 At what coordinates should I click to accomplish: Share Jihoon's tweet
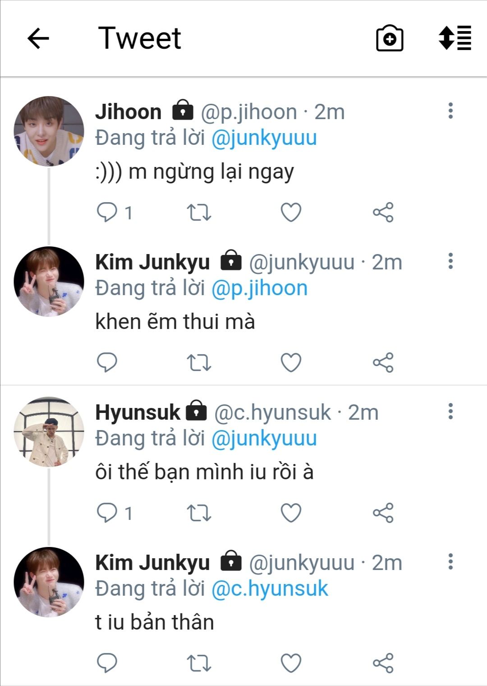tap(383, 212)
